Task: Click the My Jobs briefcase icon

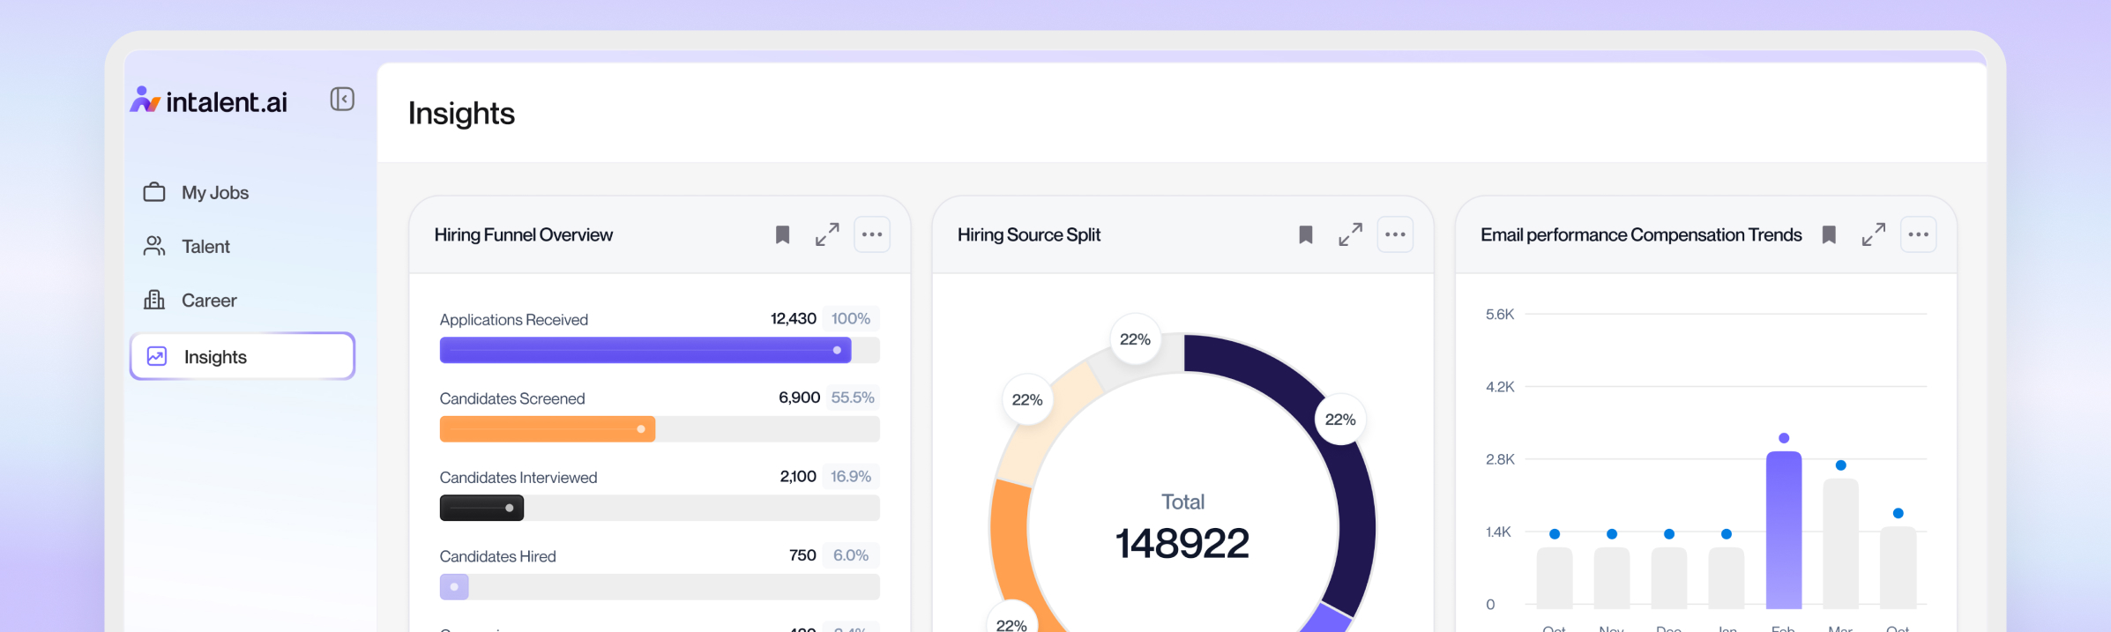Action: click(154, 191)
